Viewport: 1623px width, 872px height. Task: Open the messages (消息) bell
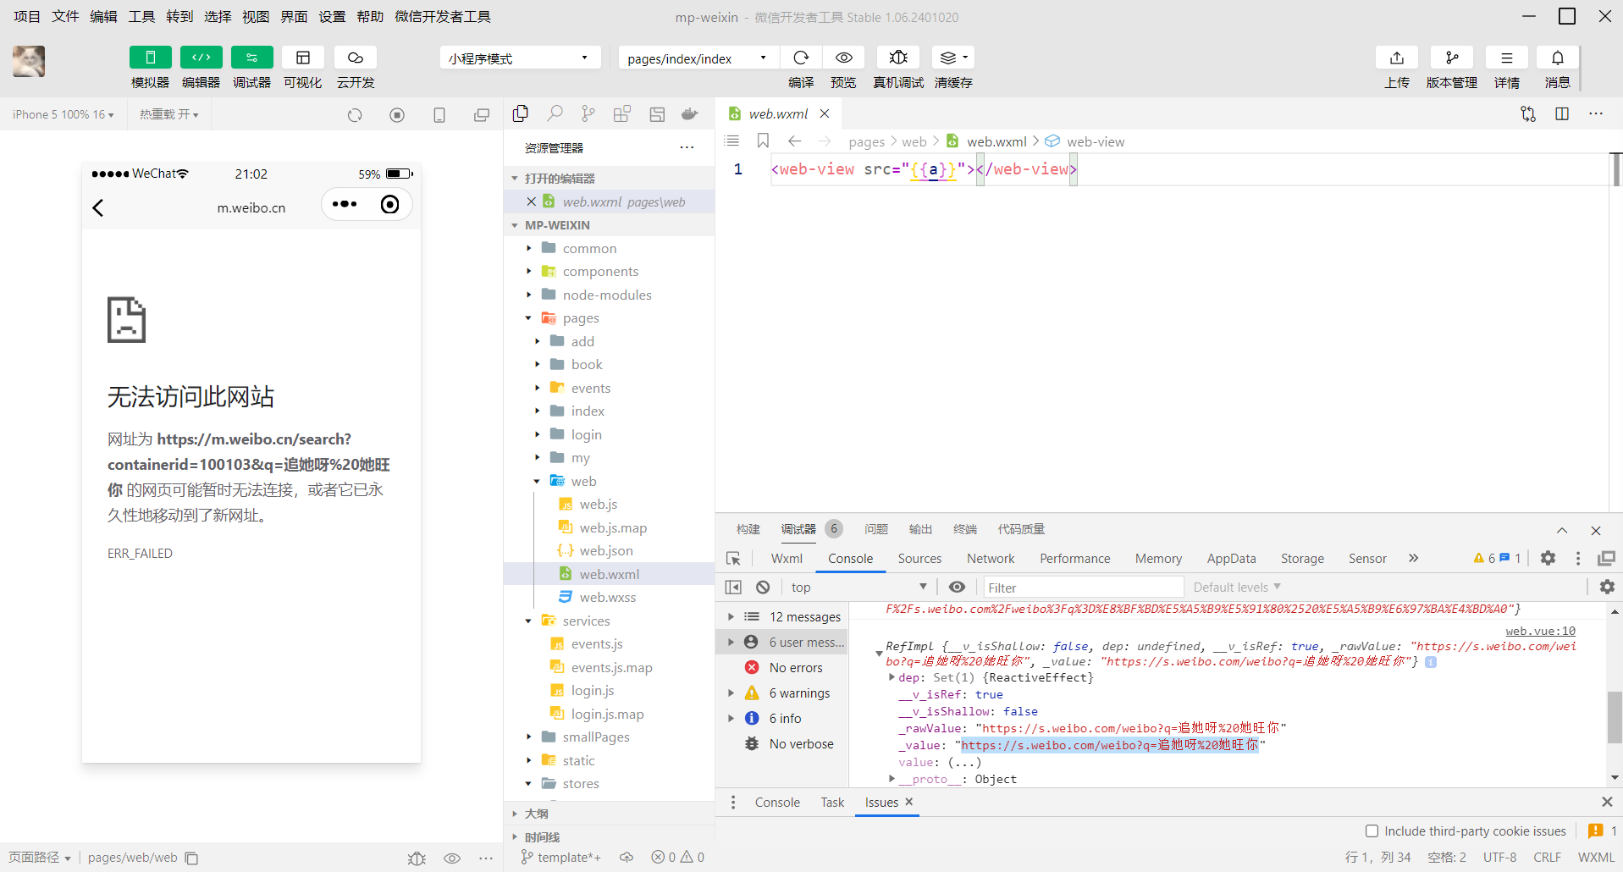coord(1558,58)
